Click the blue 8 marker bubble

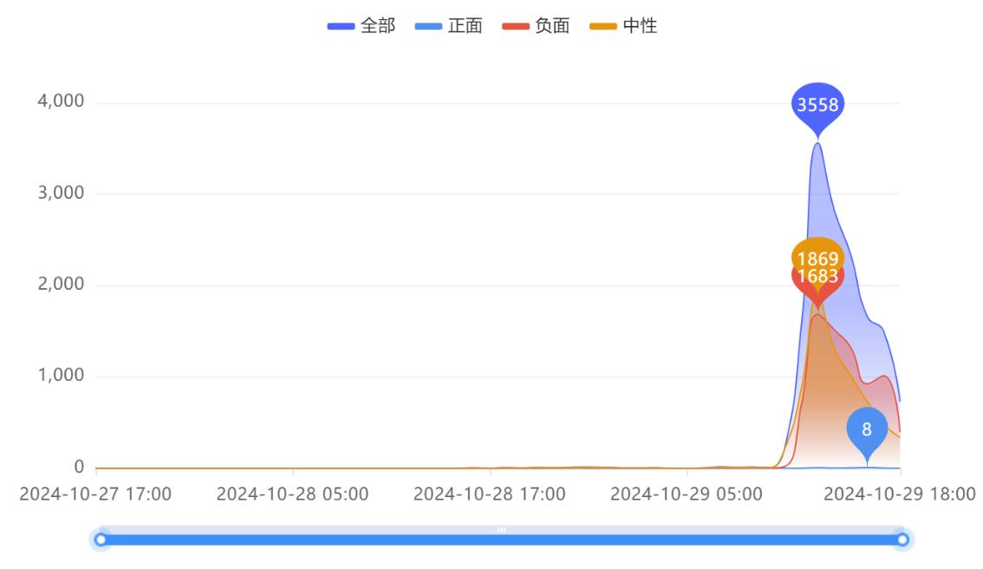(867, 430)
